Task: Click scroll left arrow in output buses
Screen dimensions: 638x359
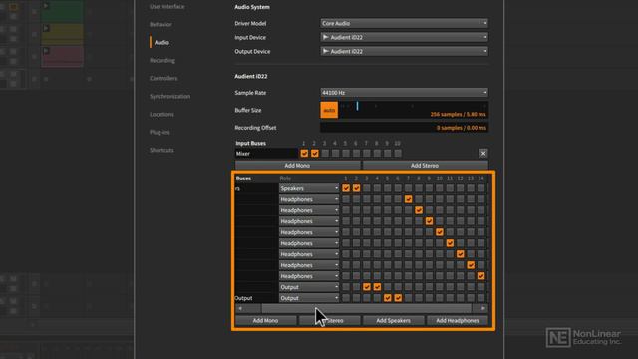Action: tap(240, 308)
